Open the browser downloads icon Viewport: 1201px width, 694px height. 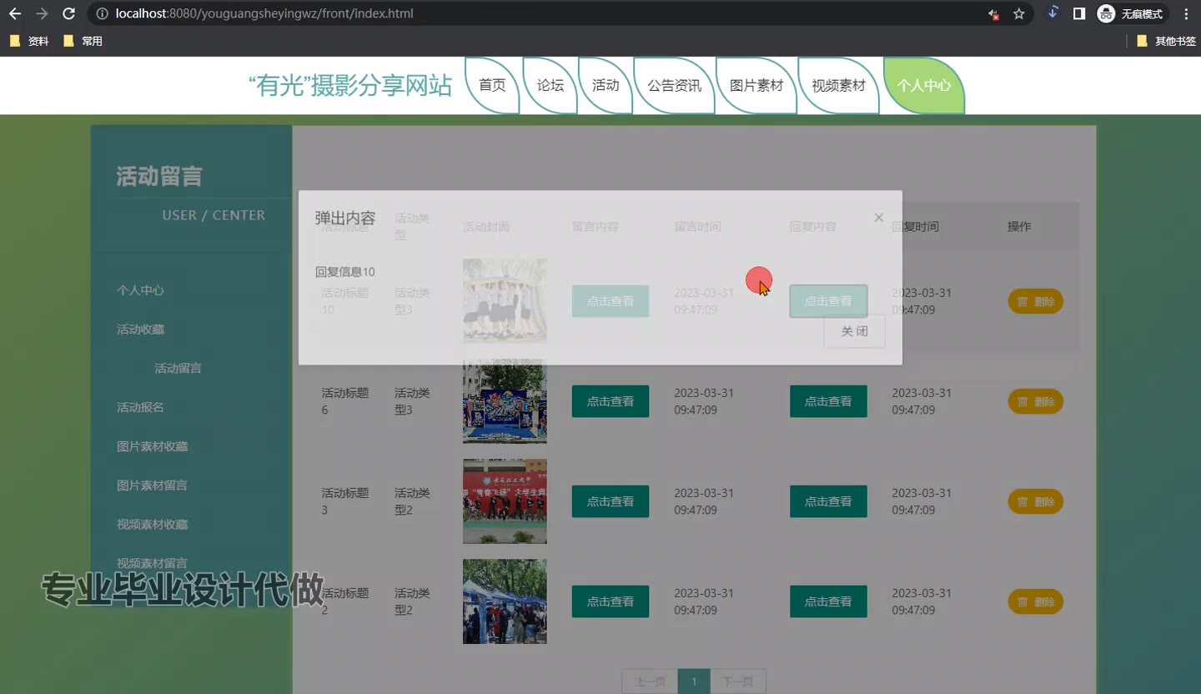tap(1053, 13)
